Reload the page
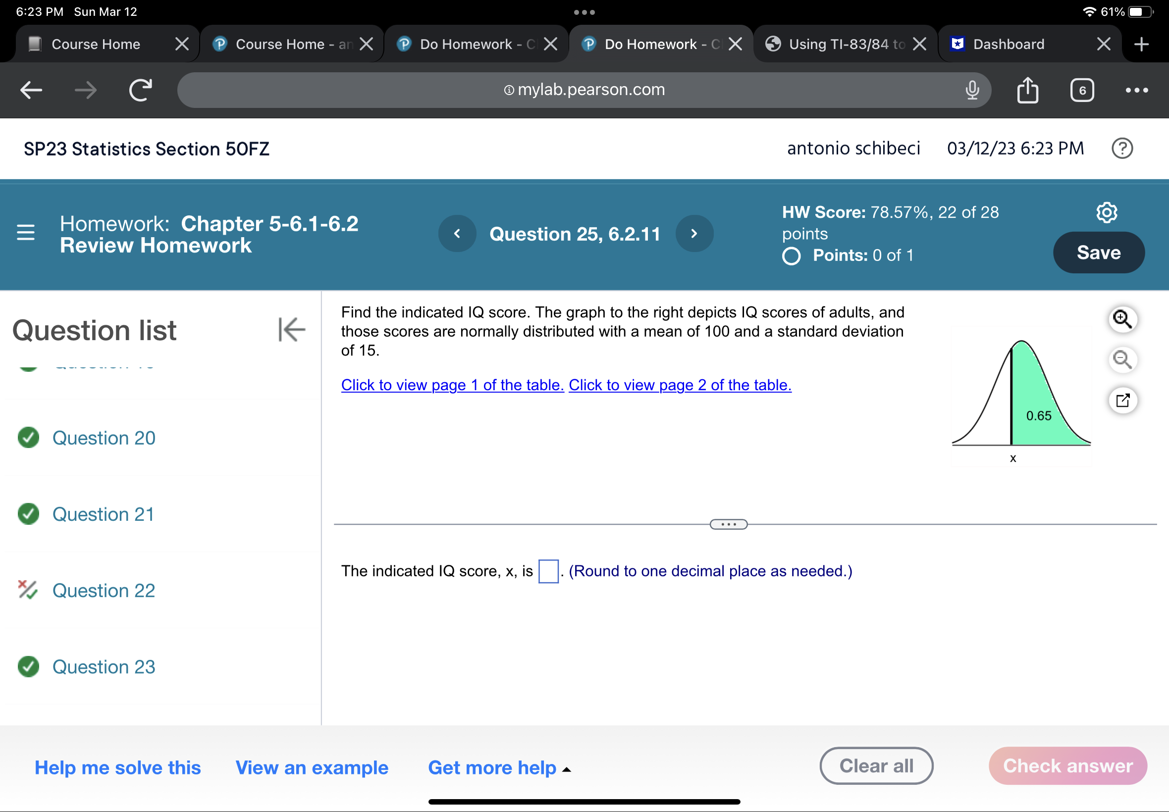 (x=141, y=90)
